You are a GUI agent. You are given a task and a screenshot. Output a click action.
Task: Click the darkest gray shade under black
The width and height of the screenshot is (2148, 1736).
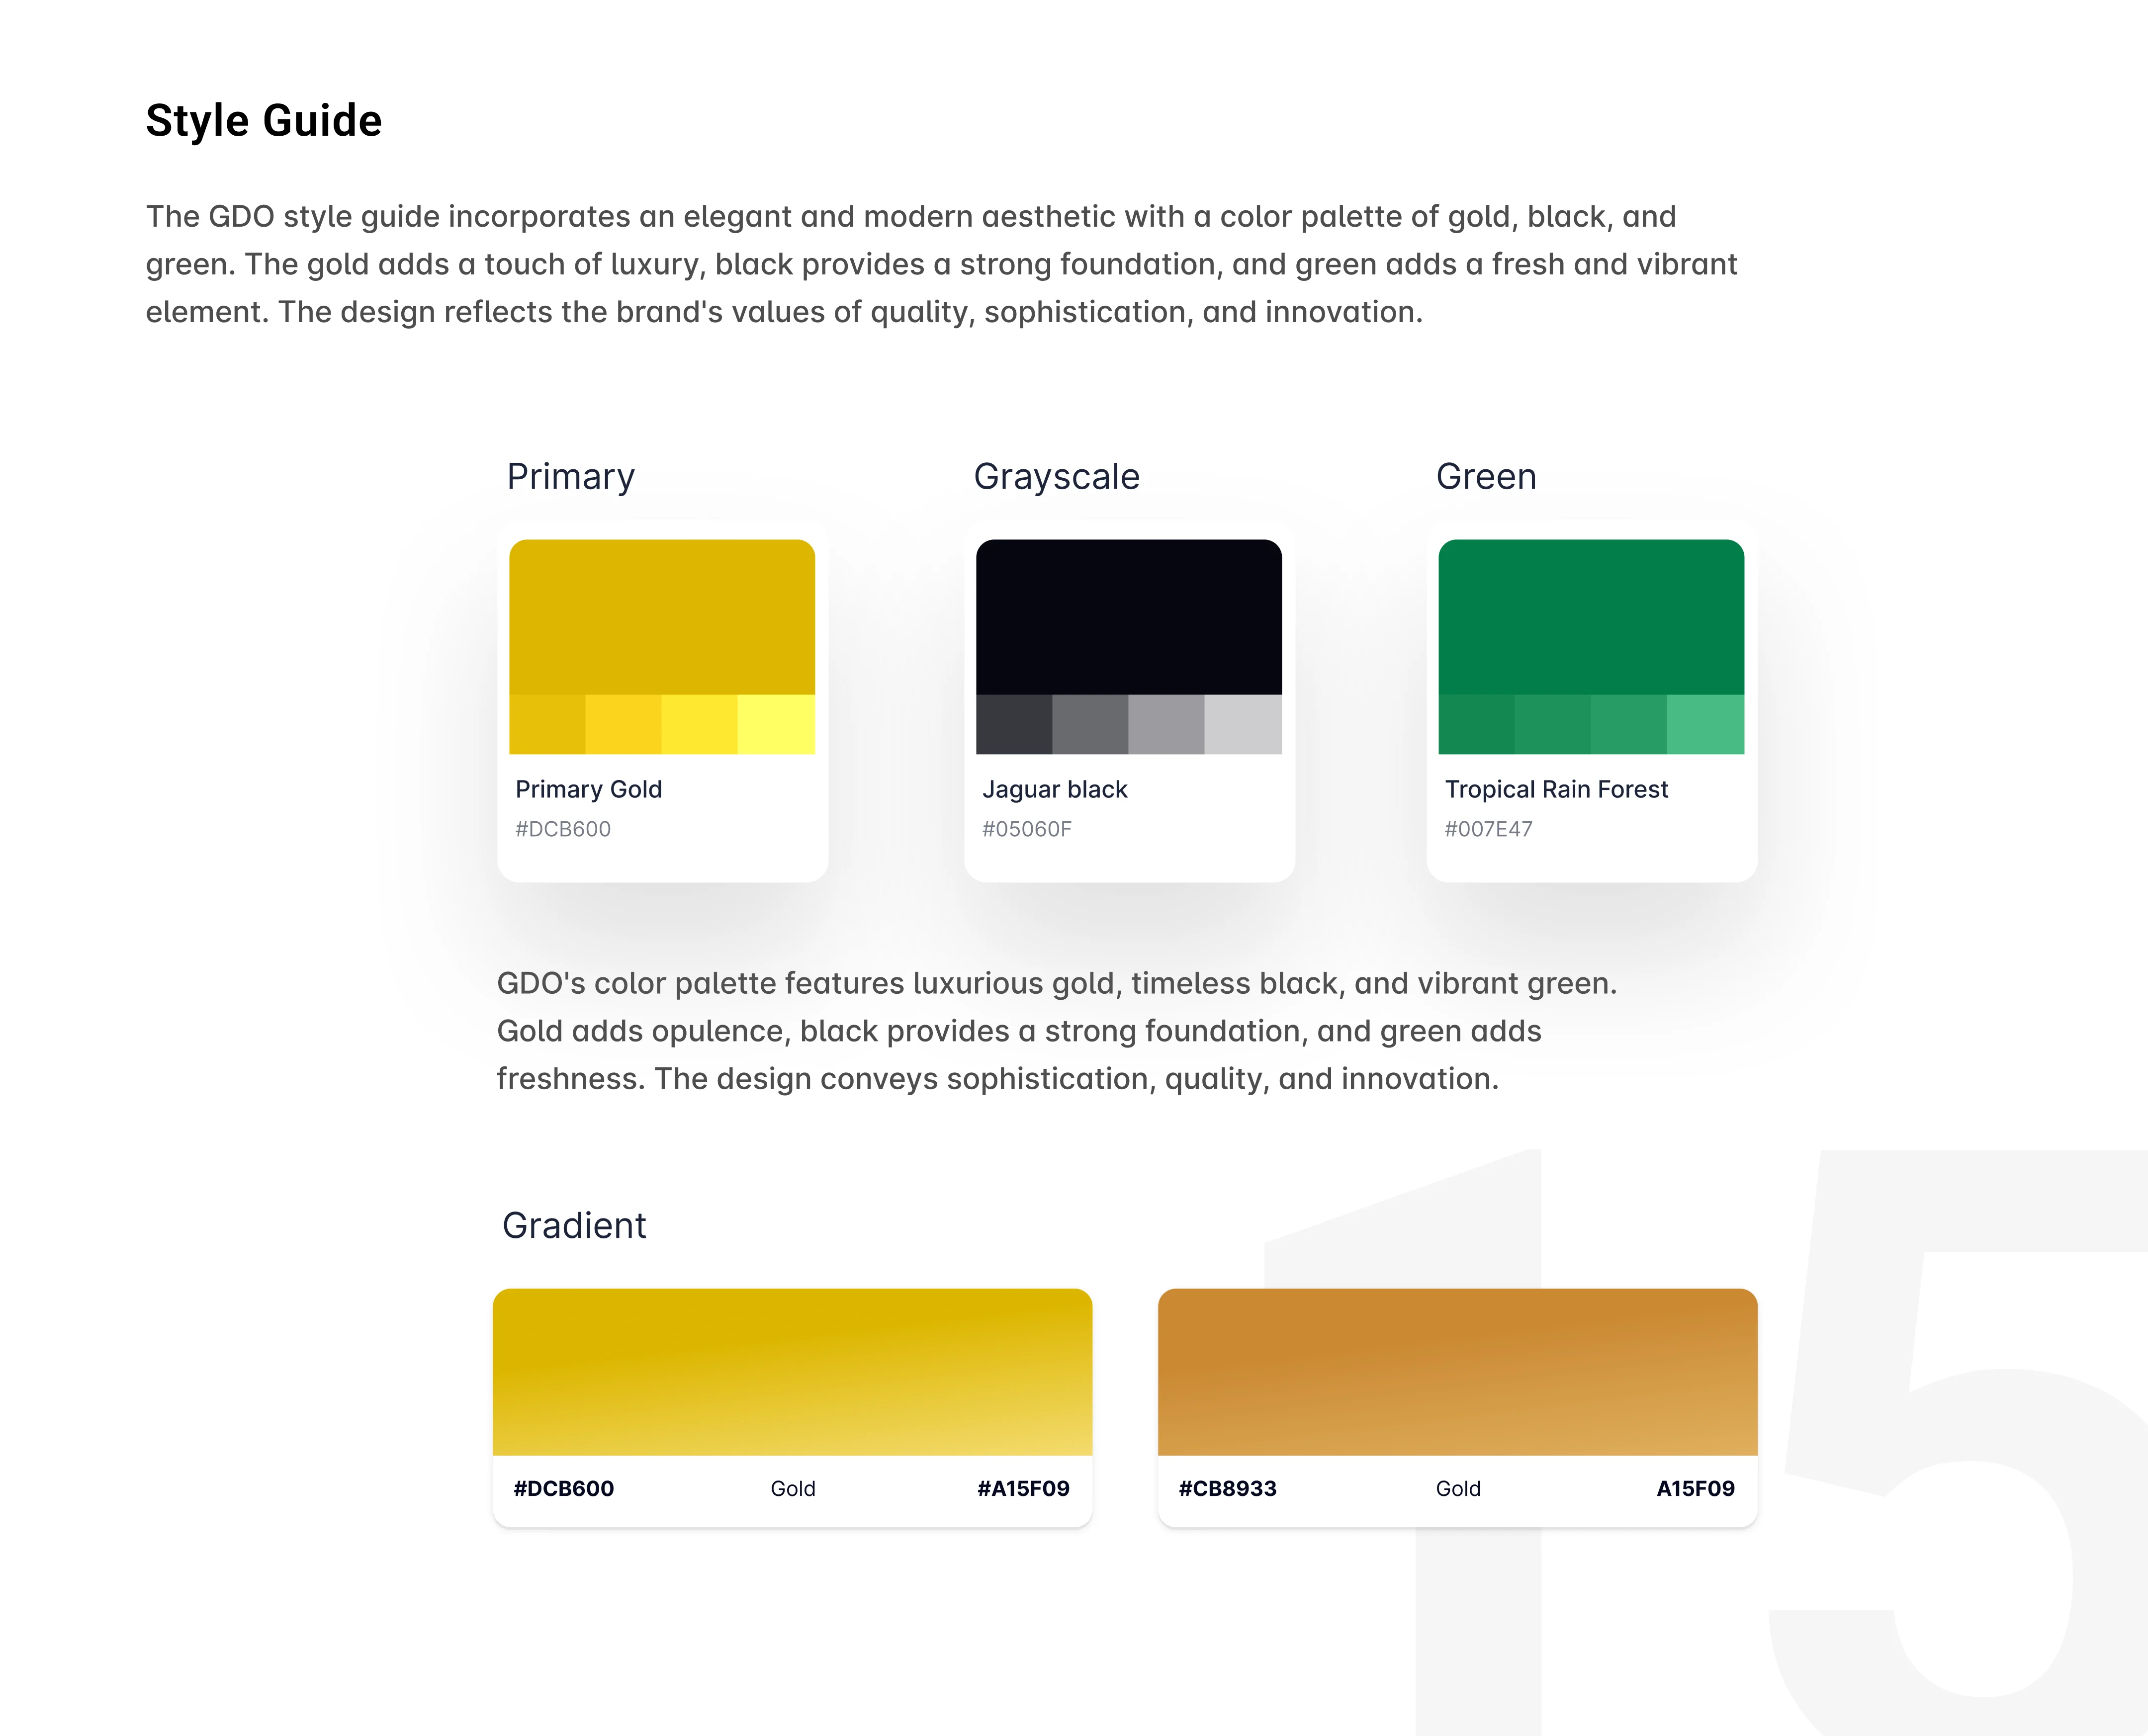(x=1014, y=724)
